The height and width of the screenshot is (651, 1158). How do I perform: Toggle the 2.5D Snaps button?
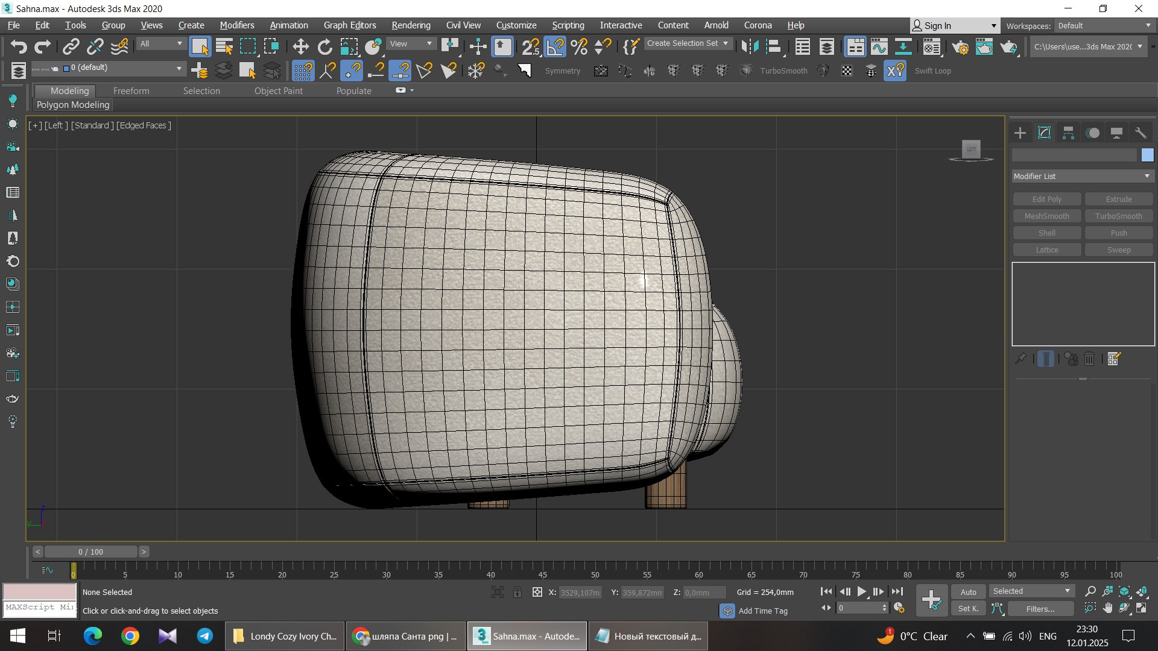point(531,47)
